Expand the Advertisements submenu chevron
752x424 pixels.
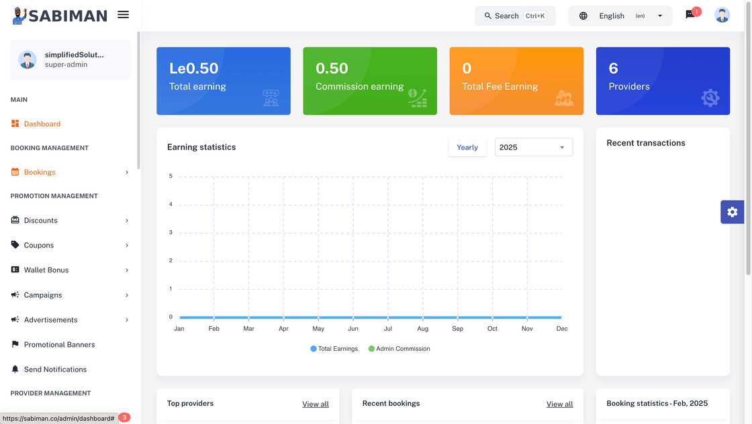[127, 320]
